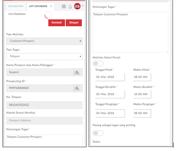Click the Kembali button
179x151 pixels.
click(x=56, y=23)
